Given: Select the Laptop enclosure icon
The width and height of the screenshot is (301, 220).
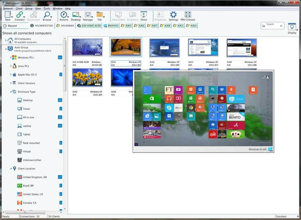Looking at the screenshot, I should [x=20, y=126].
